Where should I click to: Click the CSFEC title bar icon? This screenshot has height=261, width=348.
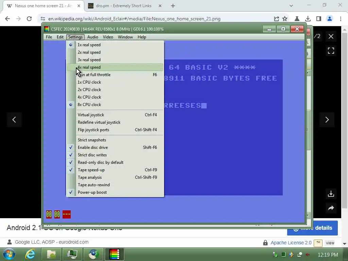click(x=47, y=29)
